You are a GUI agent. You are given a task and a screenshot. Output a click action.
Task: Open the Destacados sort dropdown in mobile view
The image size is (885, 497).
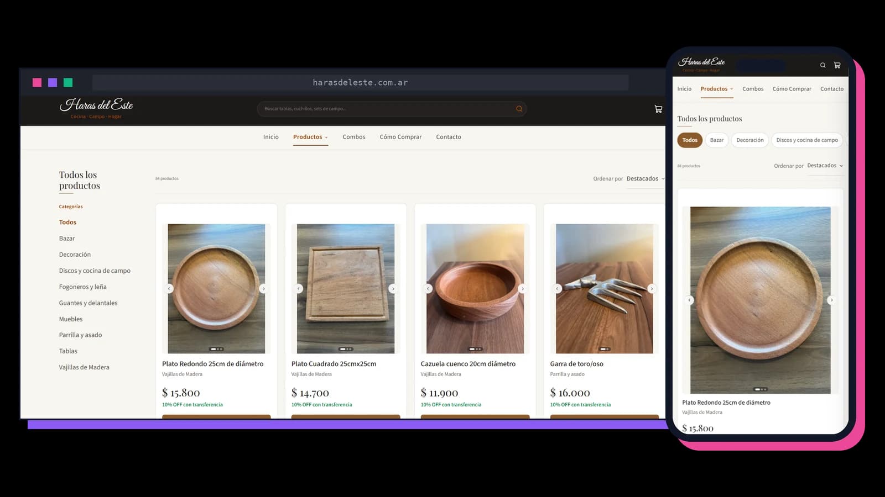click(825, 166)
